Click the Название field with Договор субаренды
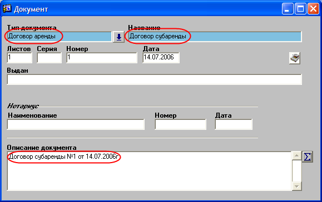 pyautogui.click(x=215, y=37)
